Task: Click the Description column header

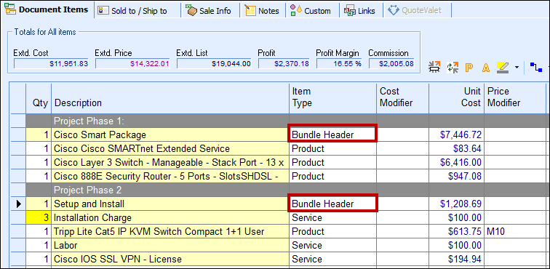Action: point(79,103)
